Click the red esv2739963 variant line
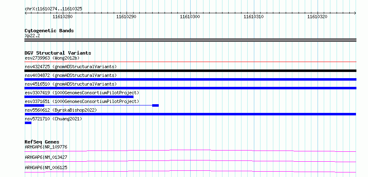368x177 pixels. pyautogui.click(x=190, y=62)
